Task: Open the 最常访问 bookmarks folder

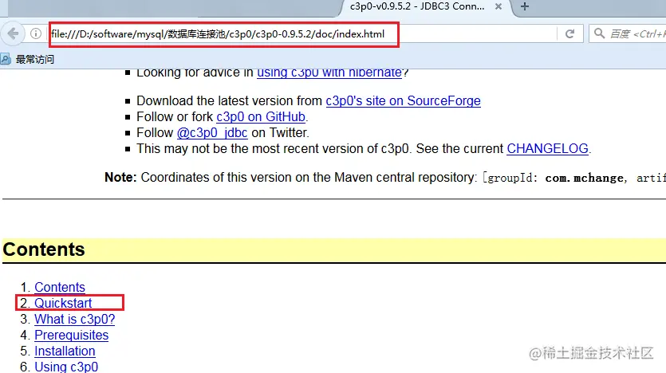Action: point(35,60)
